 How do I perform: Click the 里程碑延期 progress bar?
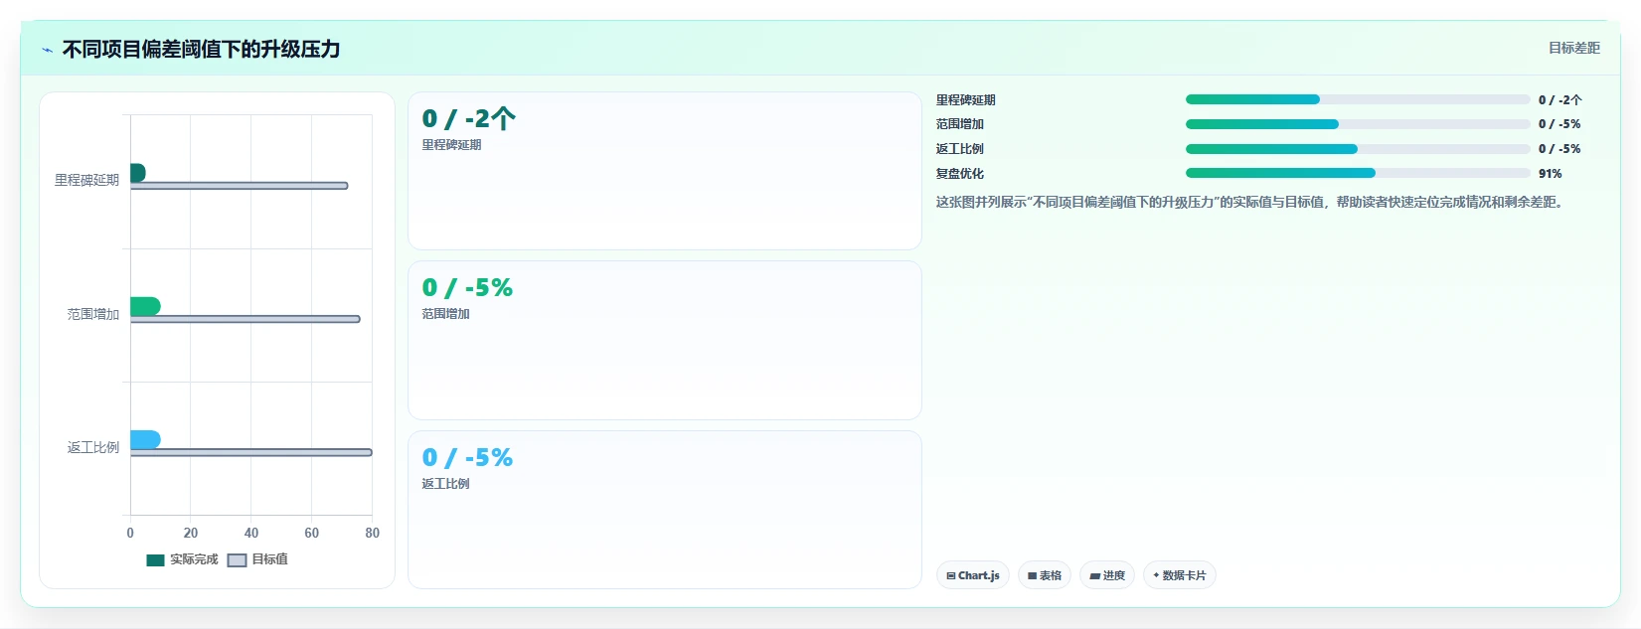1358,99
